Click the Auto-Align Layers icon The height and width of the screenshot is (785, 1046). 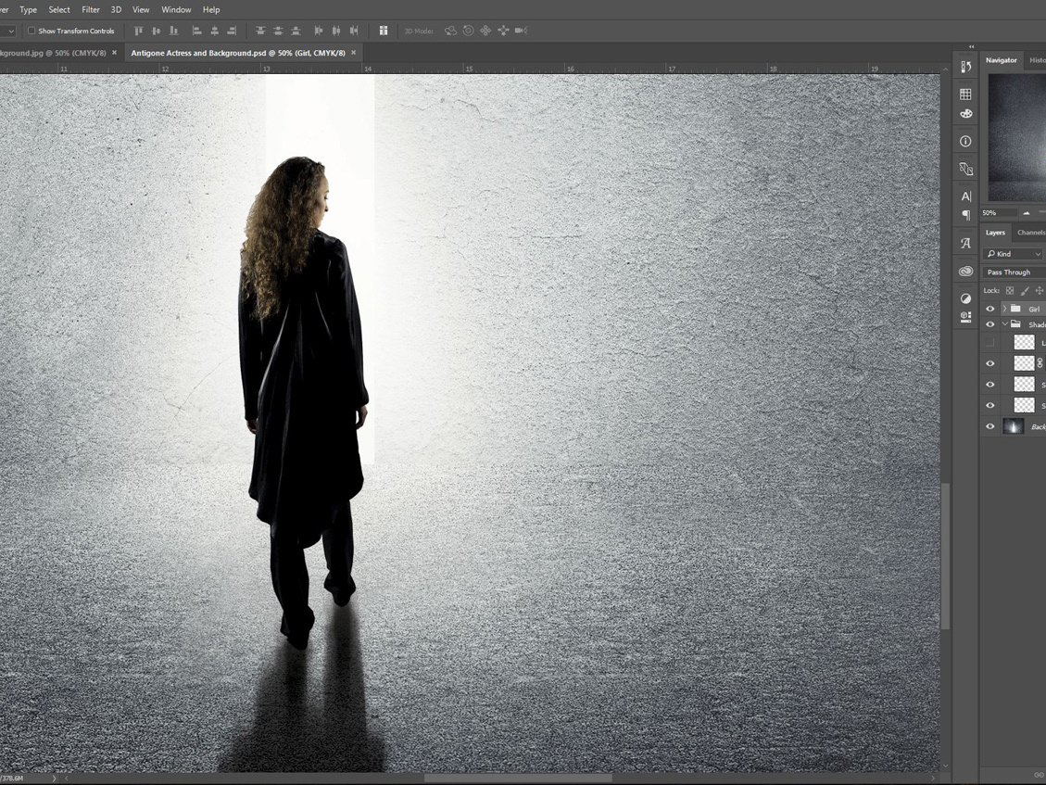(384, 31)
